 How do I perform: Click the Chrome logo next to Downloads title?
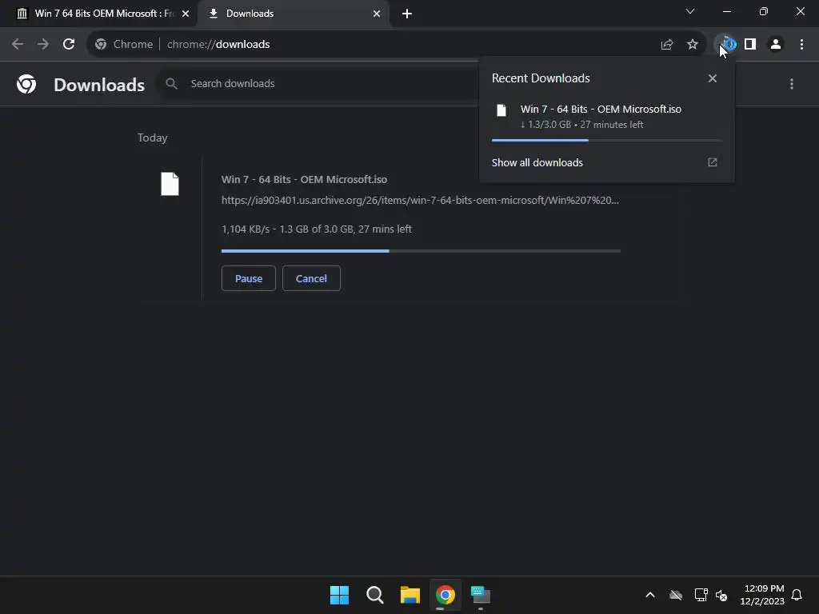[x=26, y=84]
